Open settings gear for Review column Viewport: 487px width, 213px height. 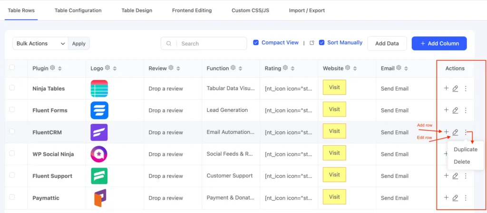tap(171, 67)
